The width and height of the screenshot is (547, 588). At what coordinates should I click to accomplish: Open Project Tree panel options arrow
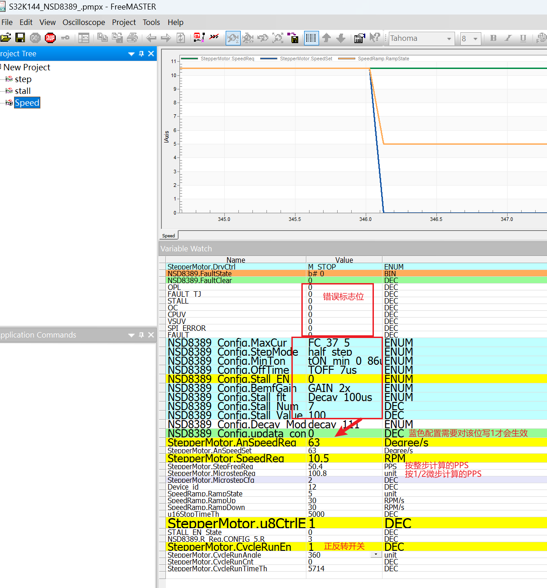coord(131,54)
